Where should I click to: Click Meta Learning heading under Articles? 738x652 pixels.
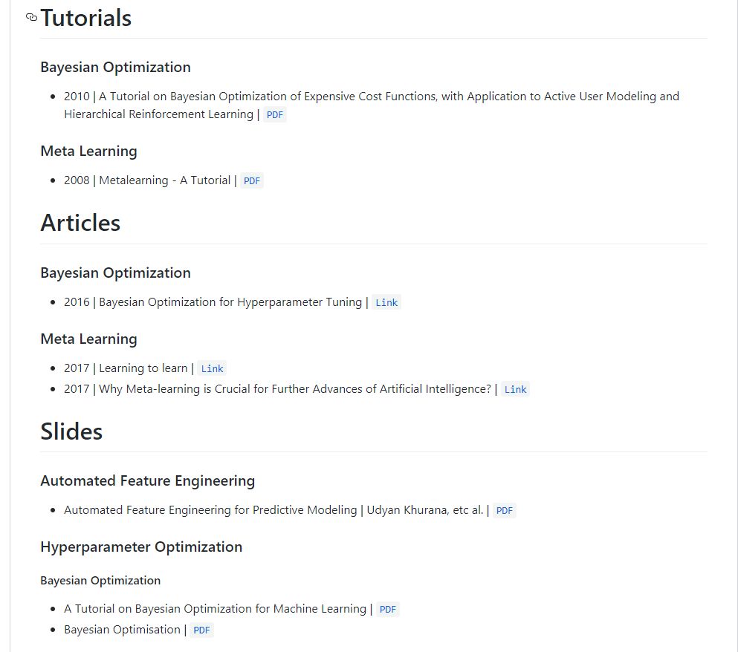88,339
